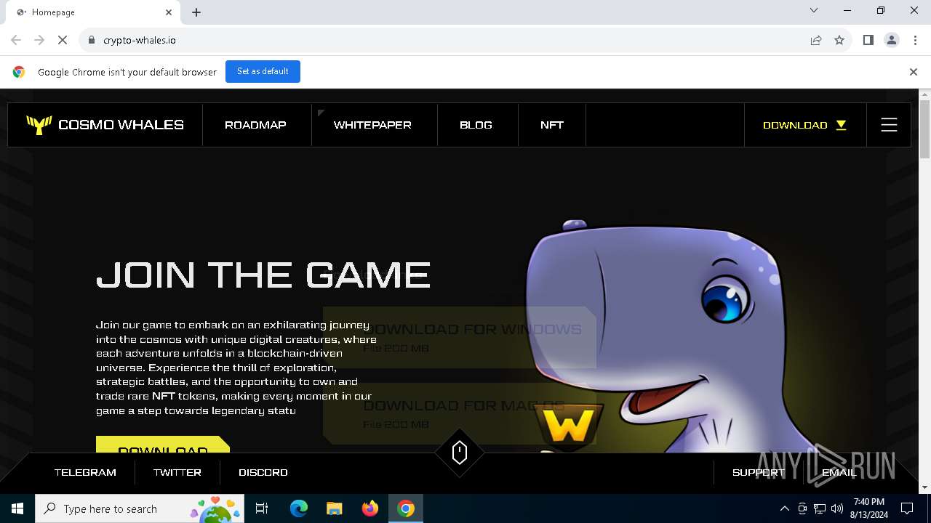Open the tab search chevron
The width and height of the screenshot is (931, 523).
tap(814, 10)
